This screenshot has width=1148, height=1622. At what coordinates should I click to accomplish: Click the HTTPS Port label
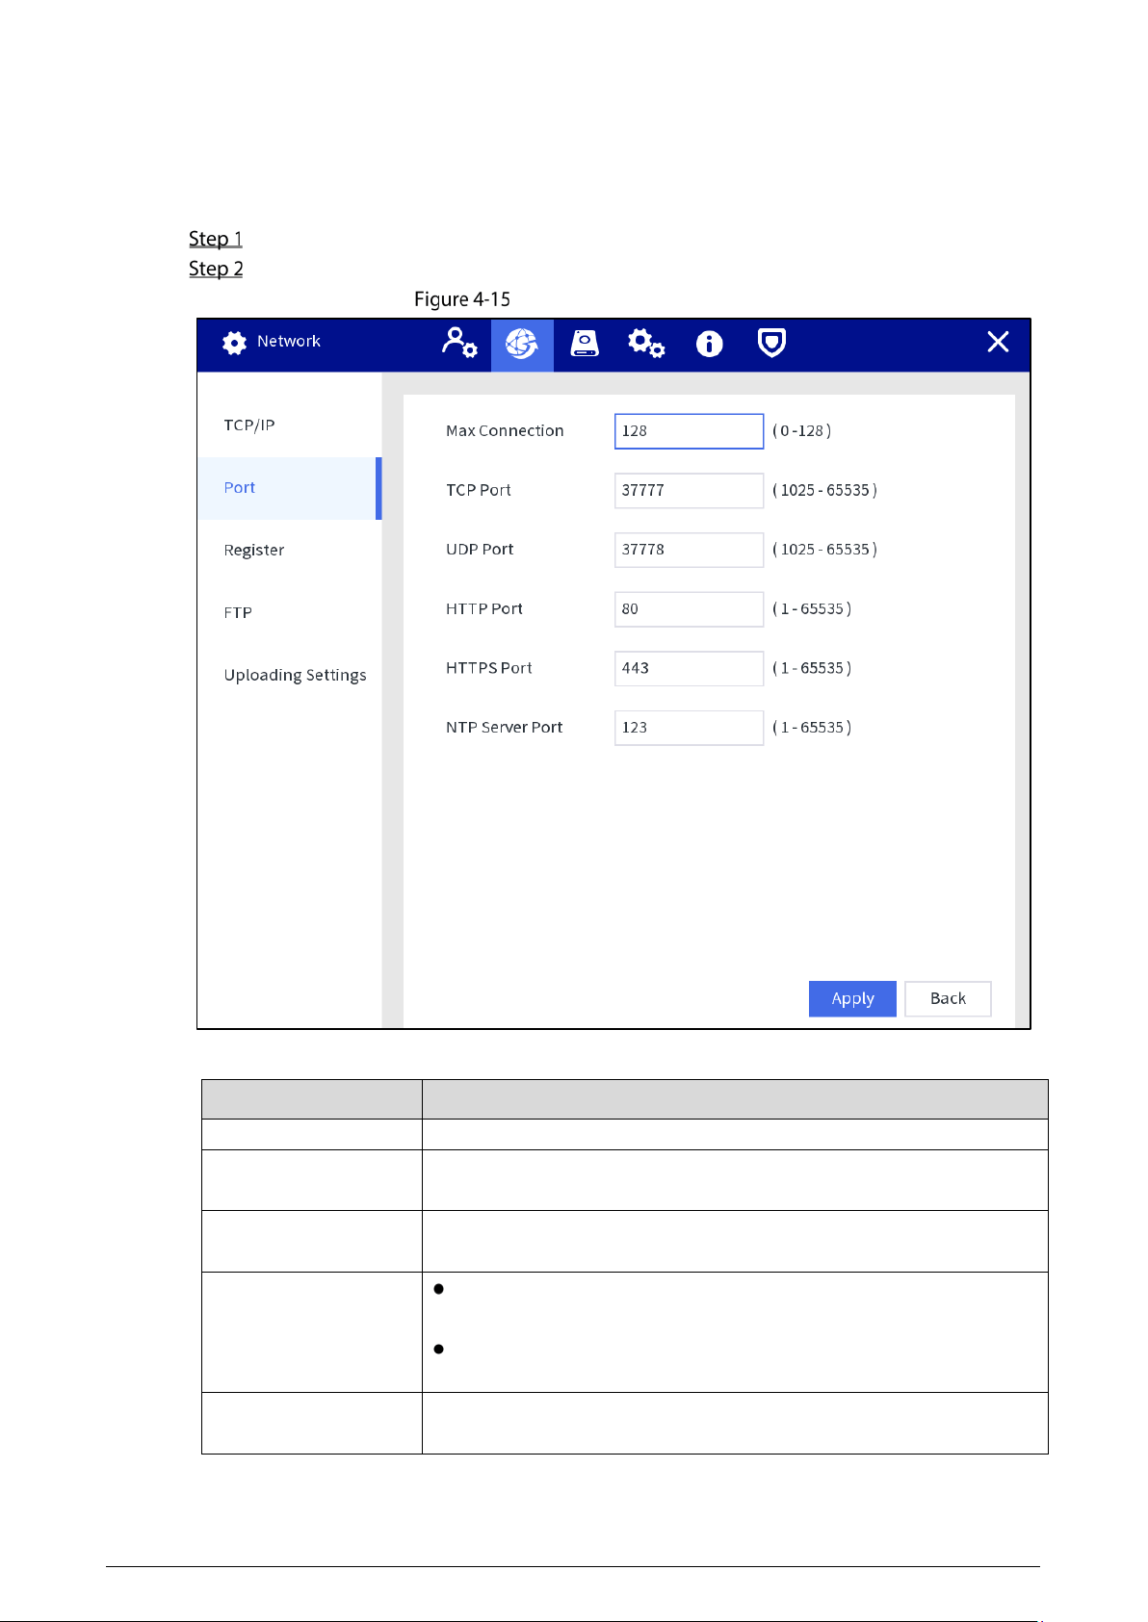(489, 668)
